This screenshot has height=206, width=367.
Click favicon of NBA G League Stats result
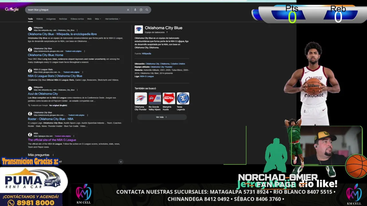click(30, 71)
